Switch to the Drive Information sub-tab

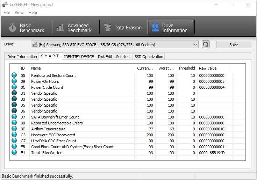coord(22,57)
